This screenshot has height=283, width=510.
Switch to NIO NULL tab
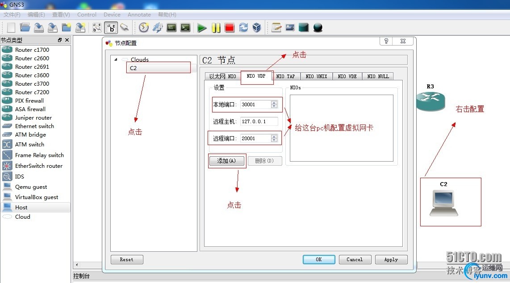click(x=378, y=76)
